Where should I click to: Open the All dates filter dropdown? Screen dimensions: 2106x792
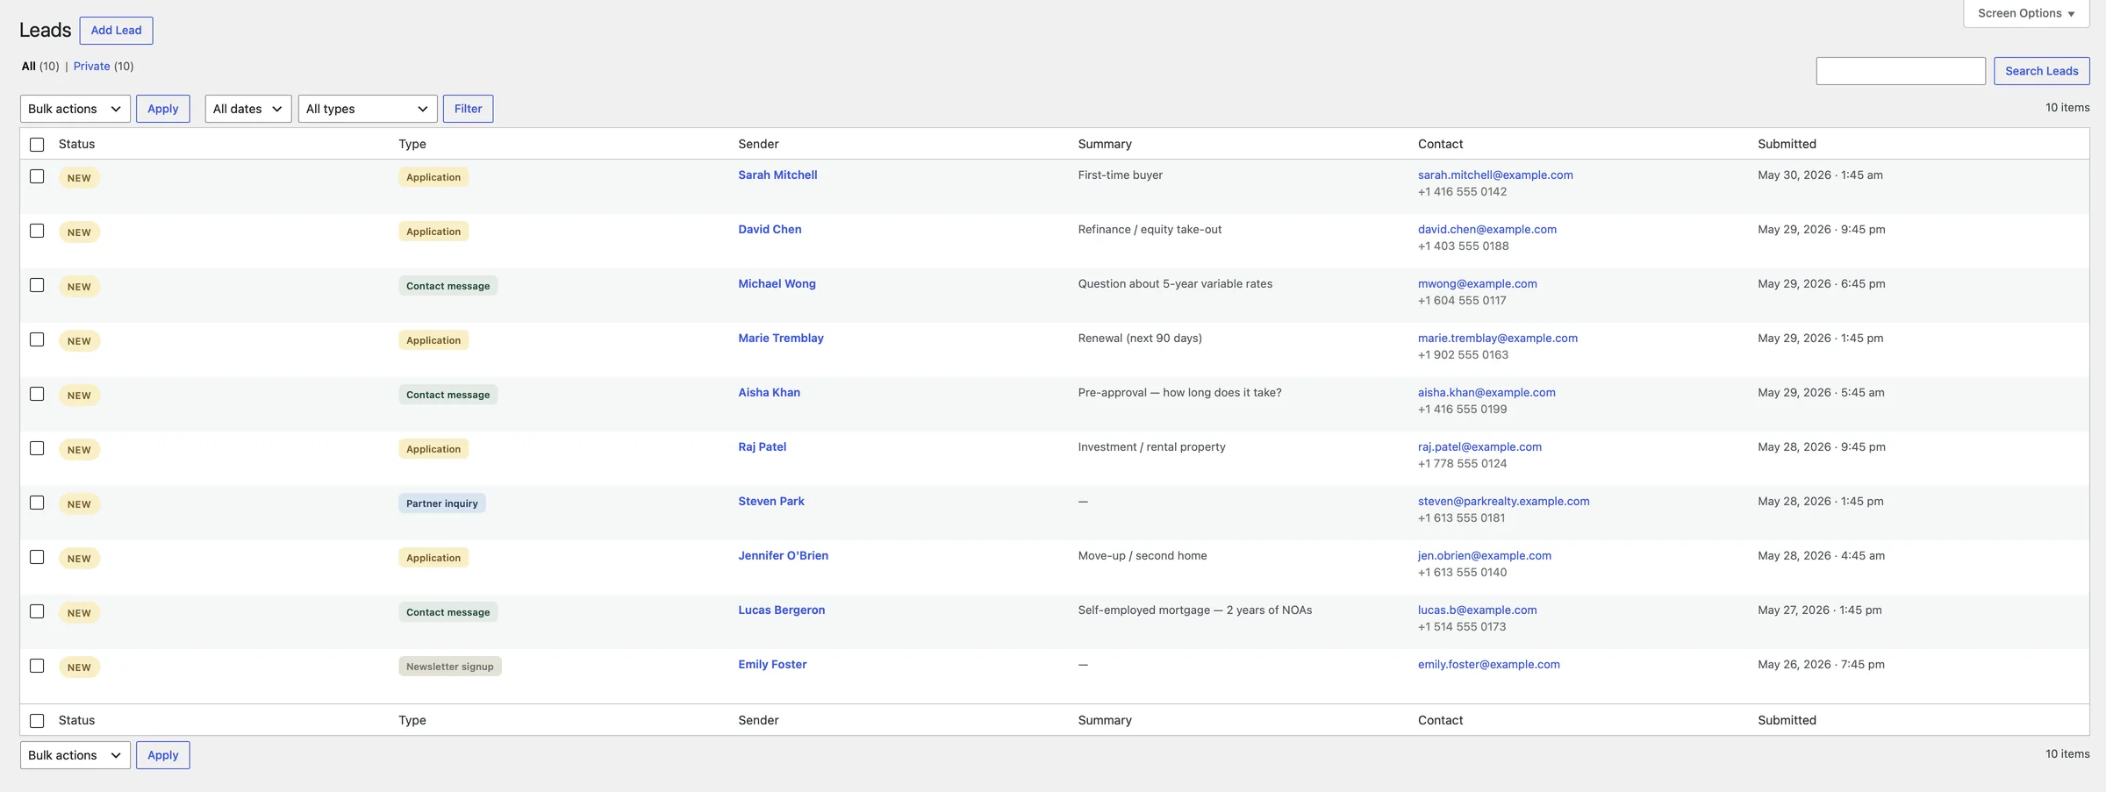pos(248,109)
